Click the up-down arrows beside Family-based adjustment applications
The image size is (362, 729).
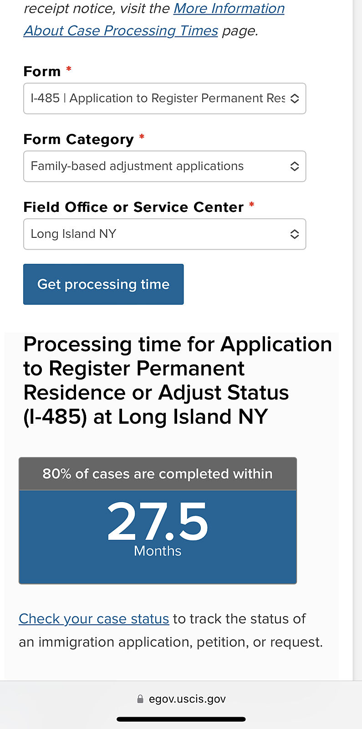295,166
